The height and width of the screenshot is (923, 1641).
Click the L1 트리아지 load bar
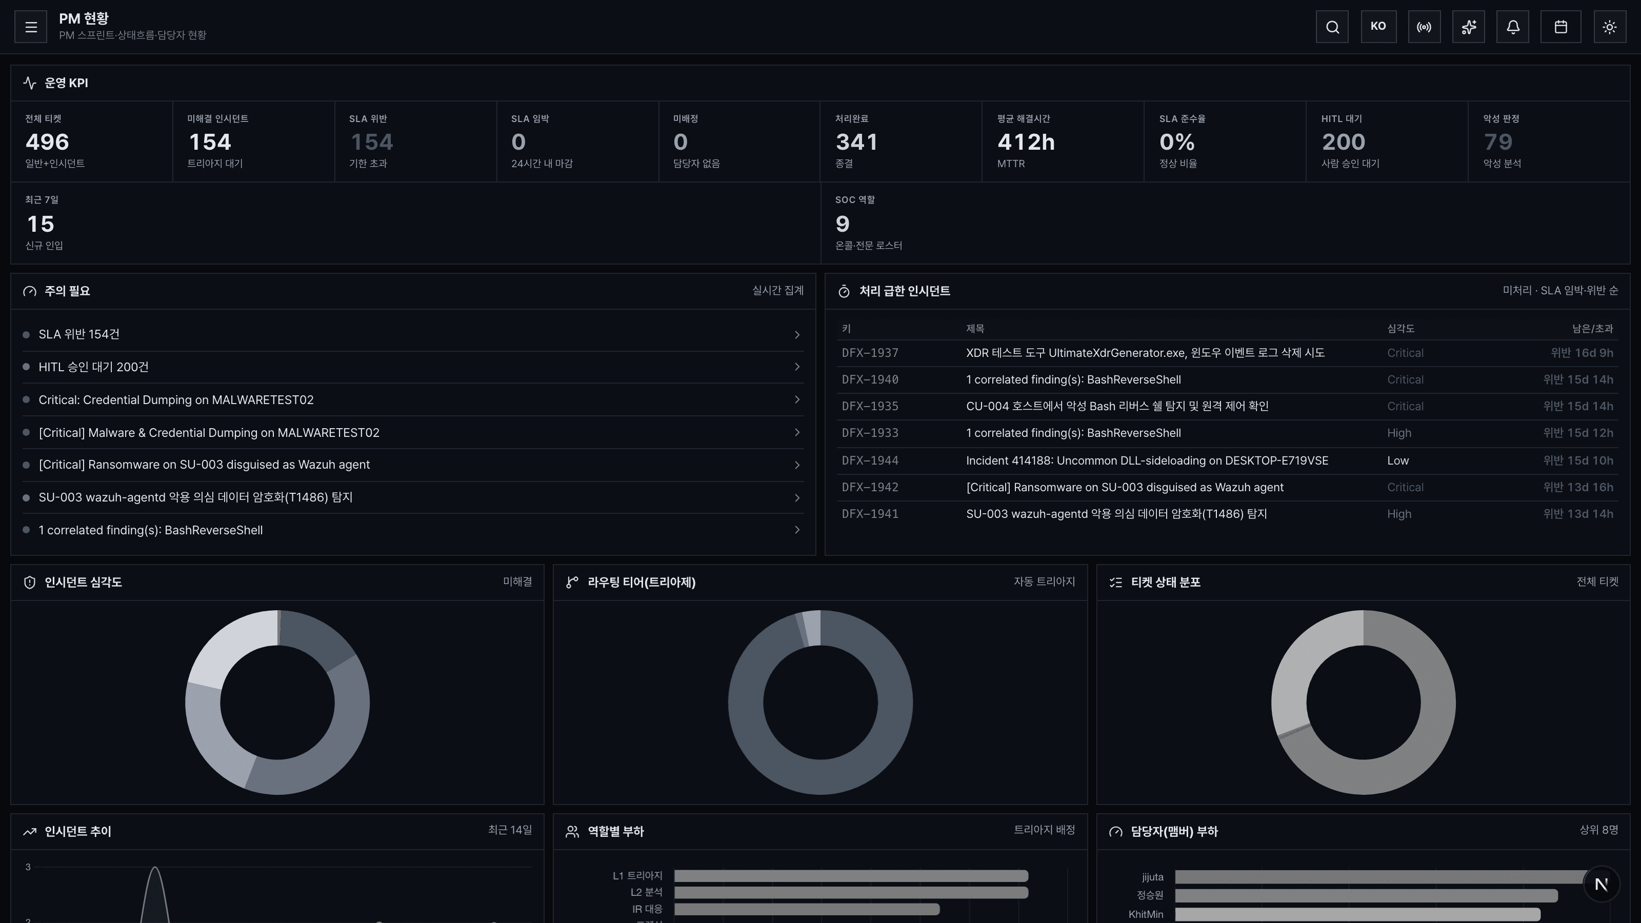click(851, 876)
